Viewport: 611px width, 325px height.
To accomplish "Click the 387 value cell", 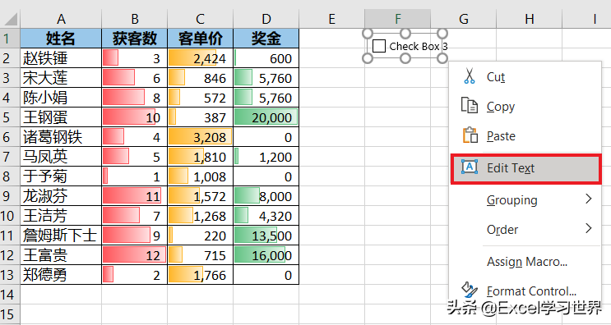I will (201, 117).
